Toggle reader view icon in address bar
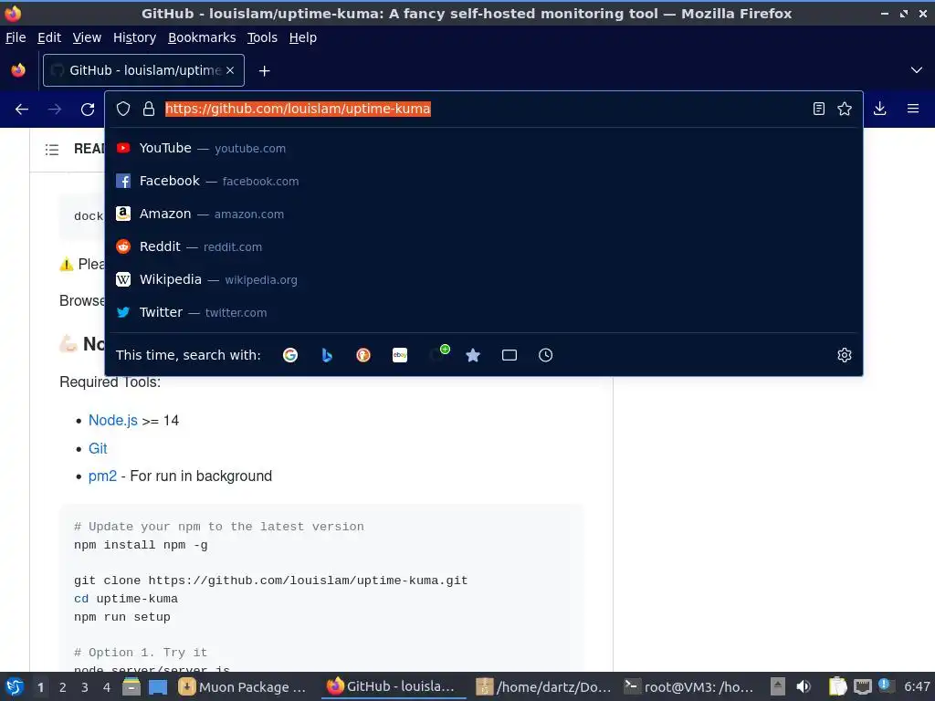Viewport: 935px width, 701px height. pos(819,109)
